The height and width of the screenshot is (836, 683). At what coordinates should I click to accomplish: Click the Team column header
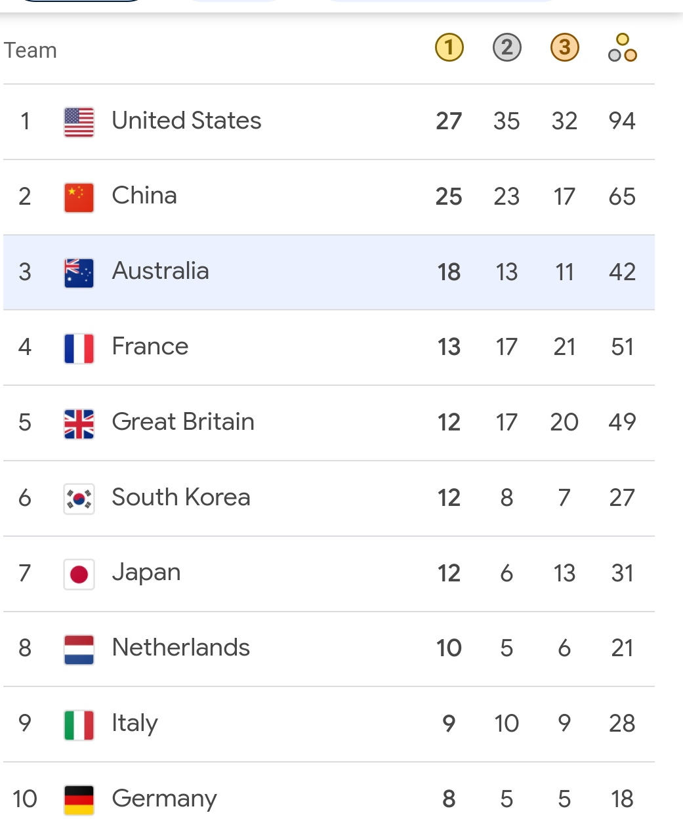point(31,51)
